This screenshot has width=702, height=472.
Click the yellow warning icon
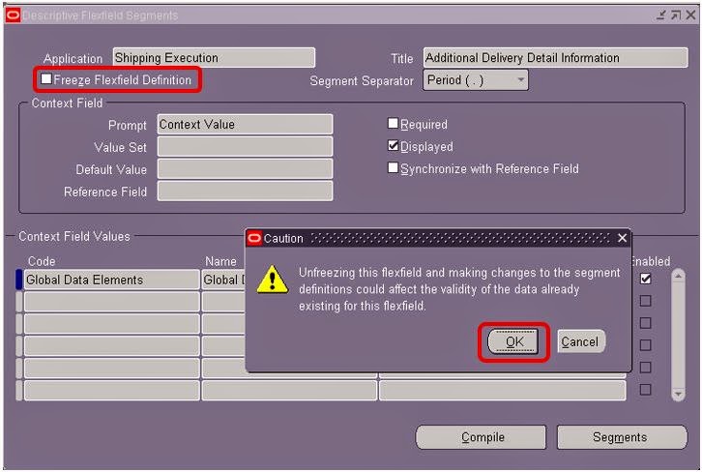tap(273, 280)
